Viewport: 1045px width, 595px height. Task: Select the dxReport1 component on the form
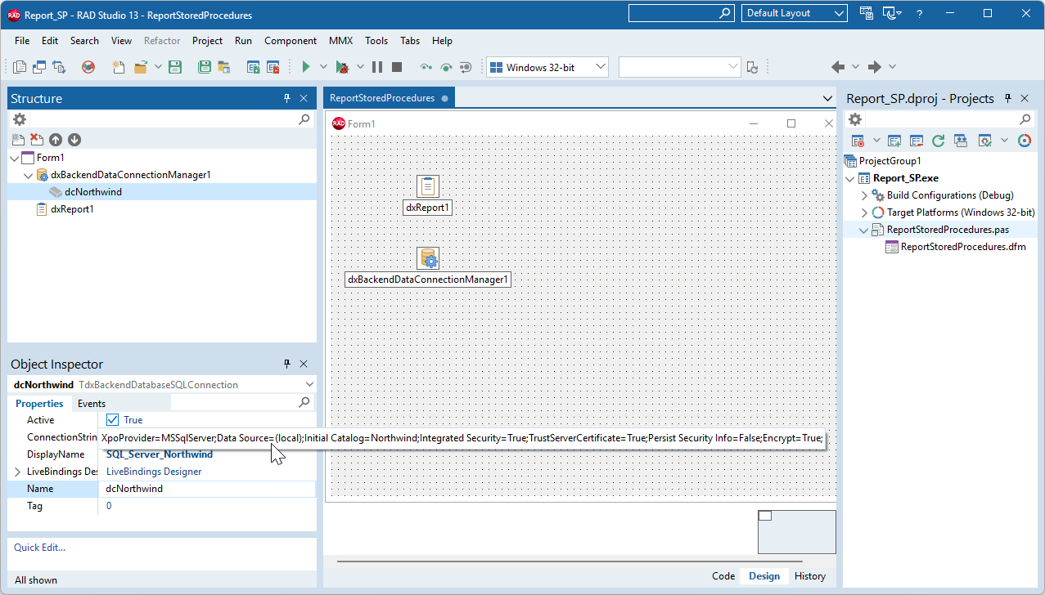tap(427, 186)
